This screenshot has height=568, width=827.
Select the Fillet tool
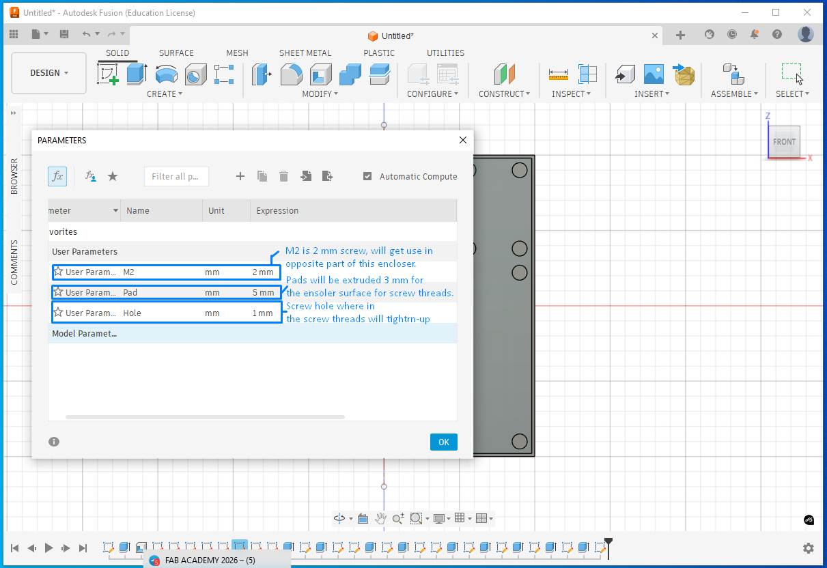[x=292, y=74]
